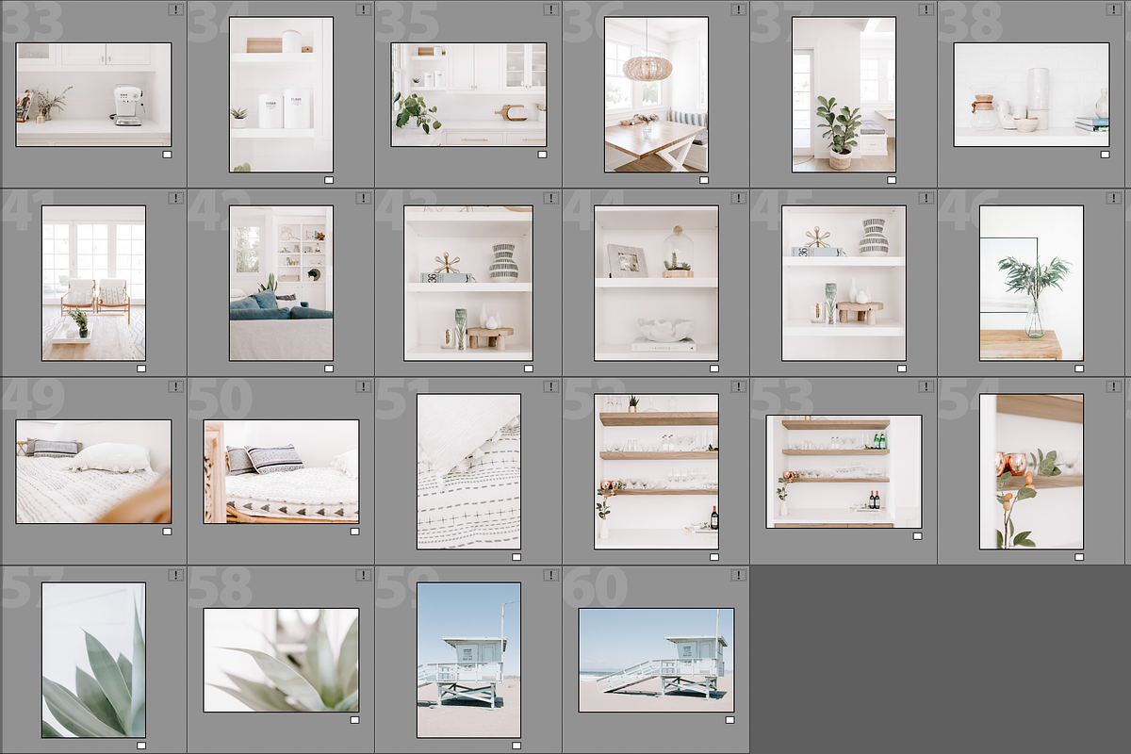The image size is (1131, 754).
Task: Click the color label swatch under photo 57
Action: click(141, 746)
